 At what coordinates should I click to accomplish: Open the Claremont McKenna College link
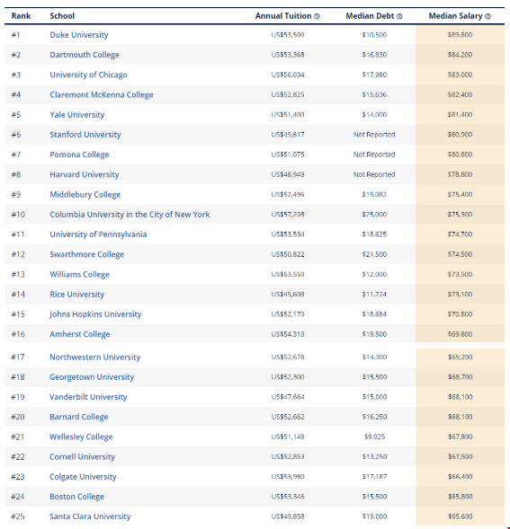pos(102,94)
